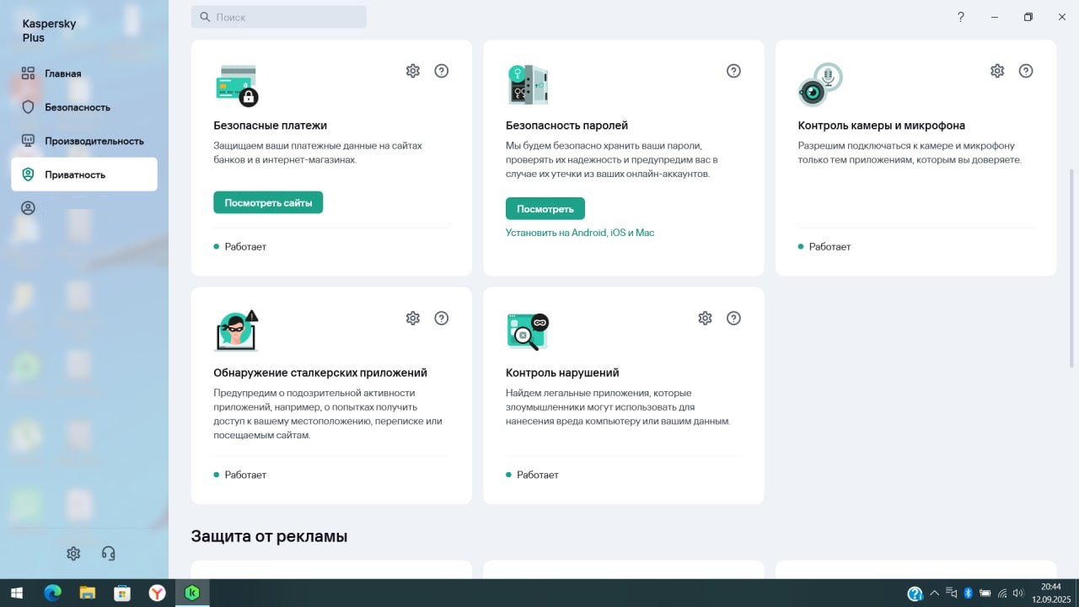Select Приватность in the sidebar
Screen dimensions: 1079x607
(x=75, y=175)
